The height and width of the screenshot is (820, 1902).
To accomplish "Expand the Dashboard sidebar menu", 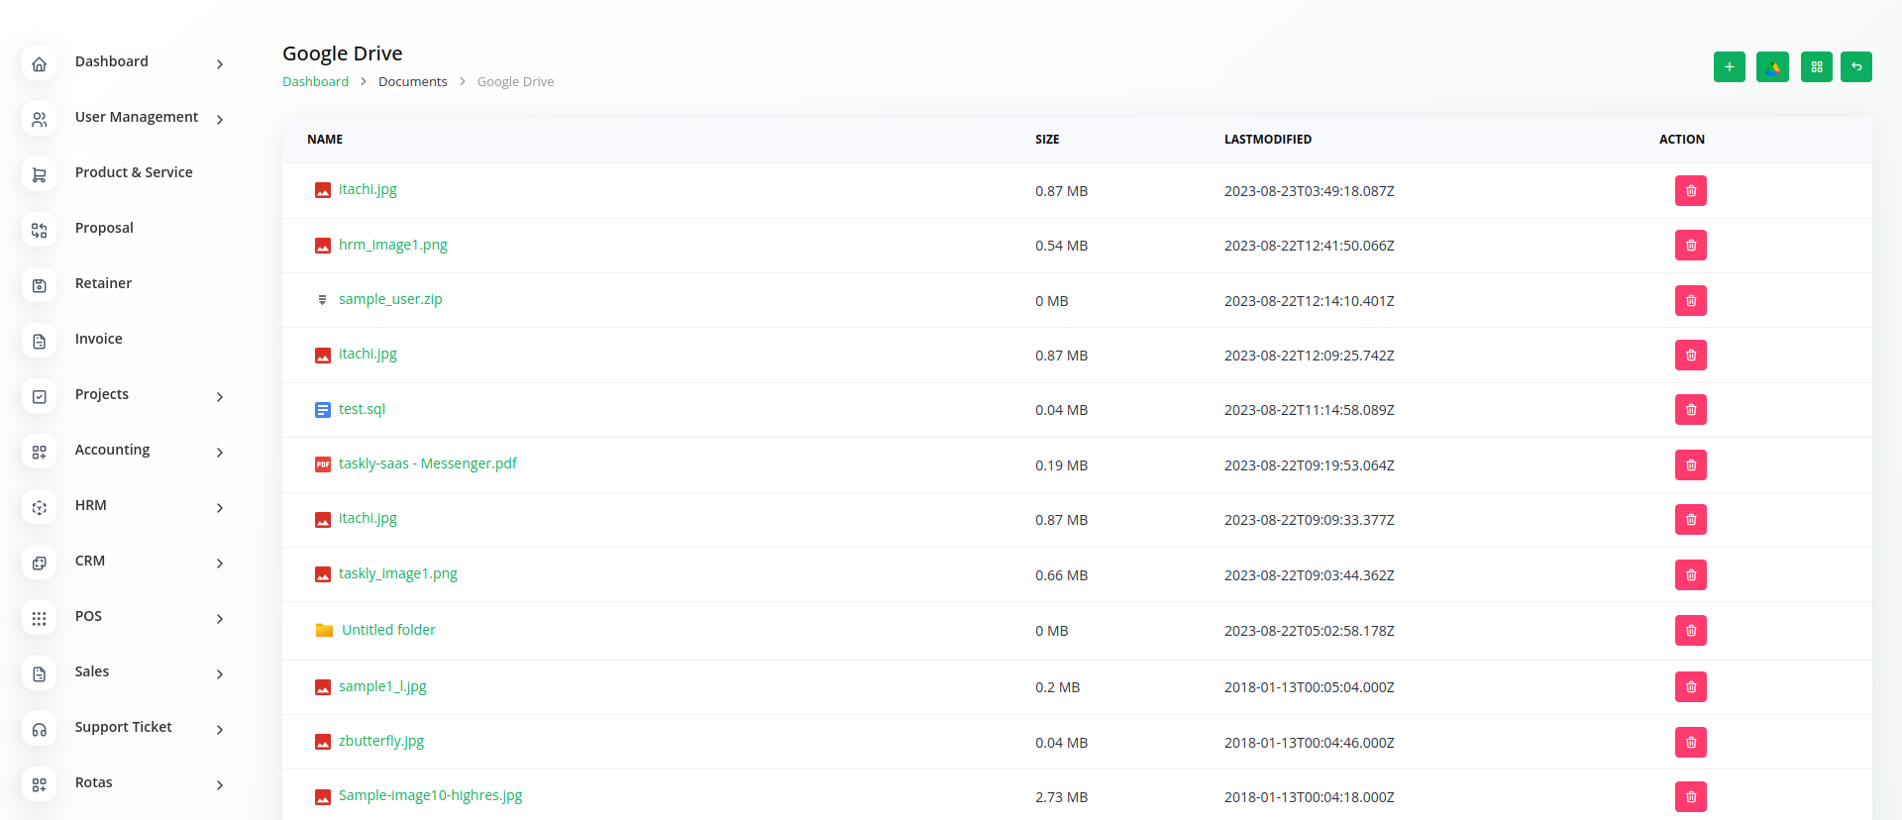I will (x=219, y=64).
